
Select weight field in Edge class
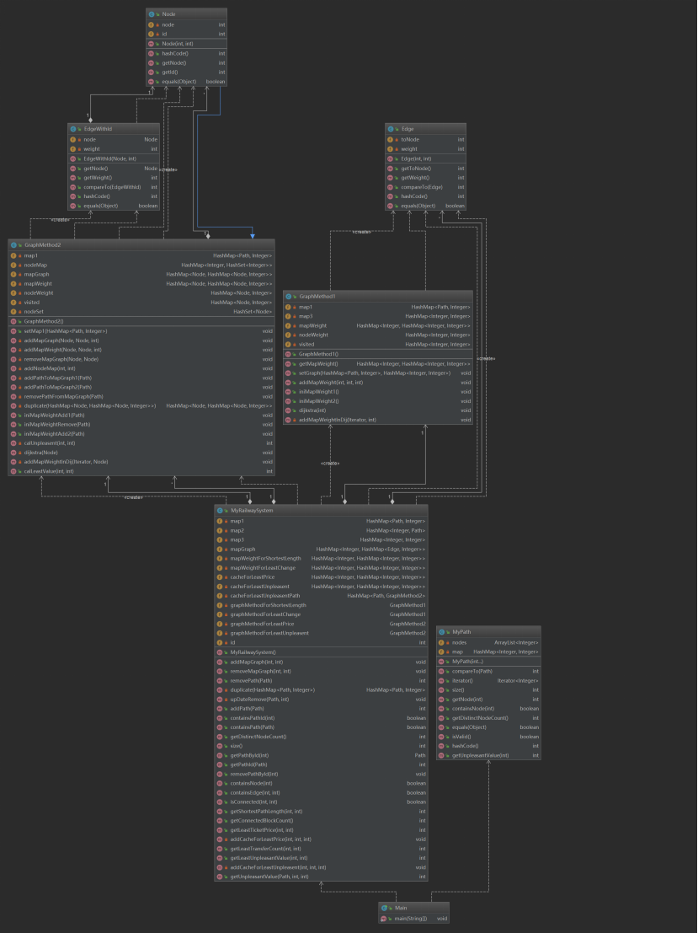coord(426,148)
